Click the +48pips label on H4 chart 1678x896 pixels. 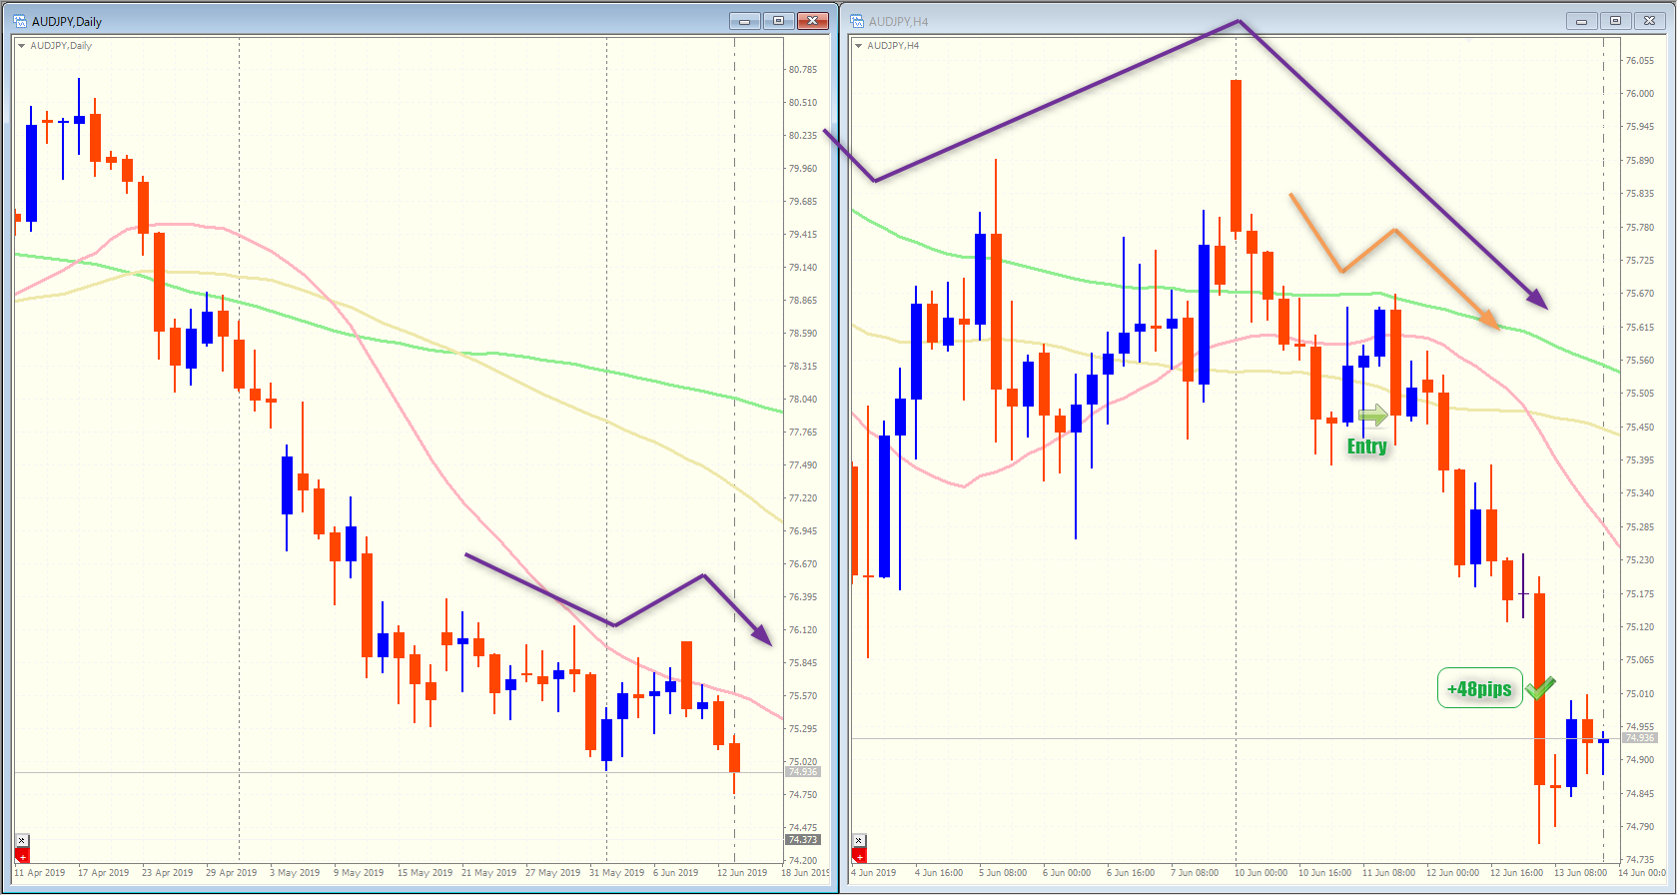coord(1479,688)
